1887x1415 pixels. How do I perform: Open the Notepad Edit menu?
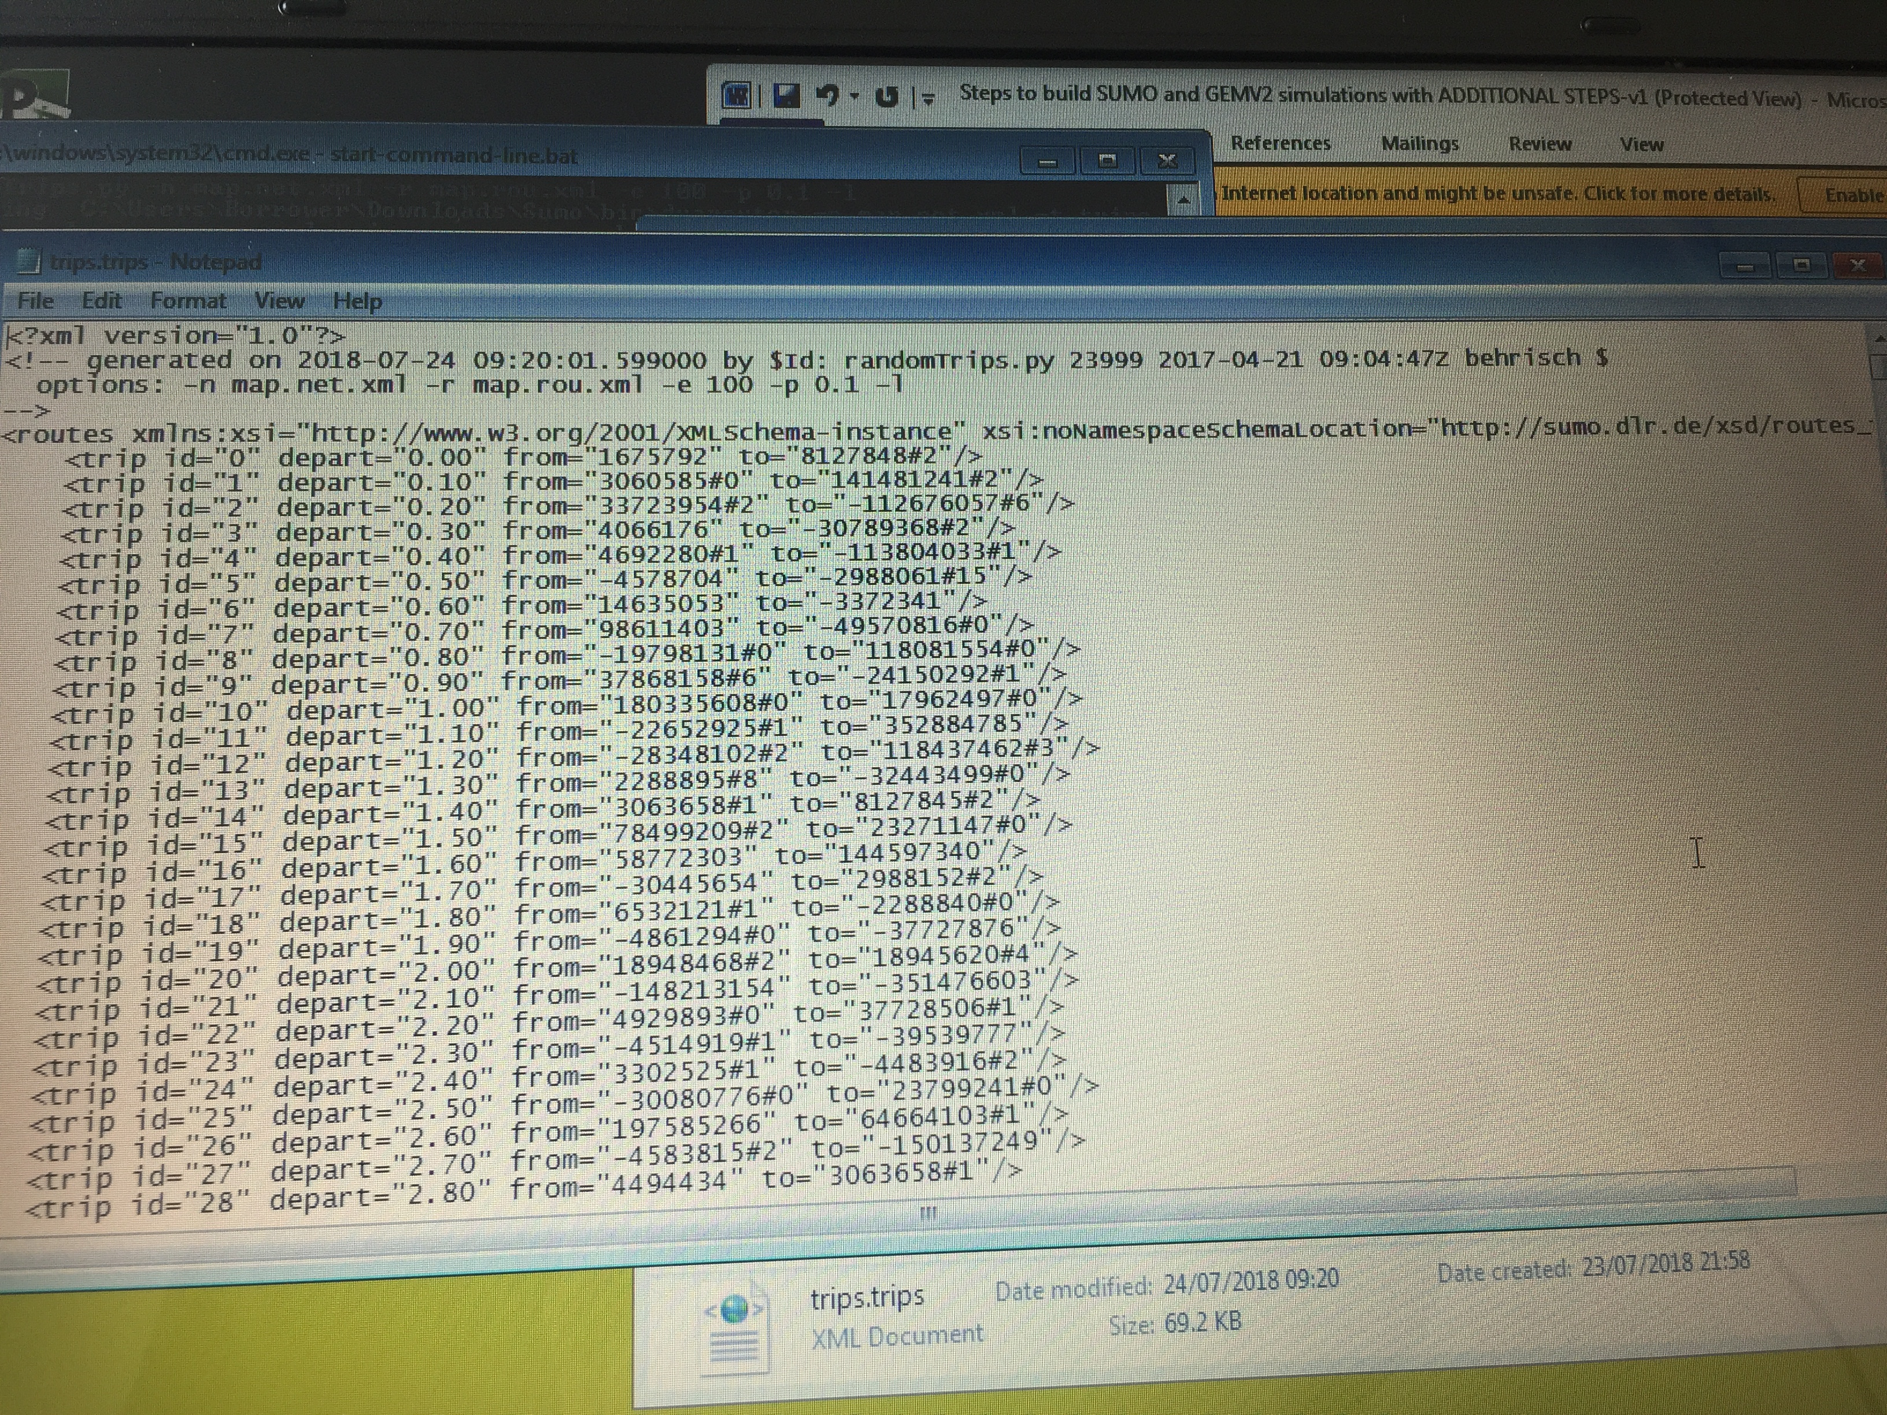102,300
